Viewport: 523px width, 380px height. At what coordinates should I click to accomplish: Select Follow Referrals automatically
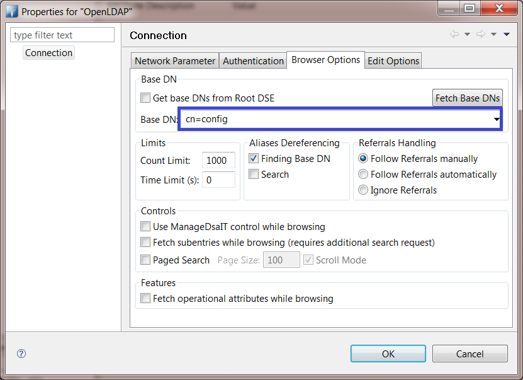pos(363,174)
